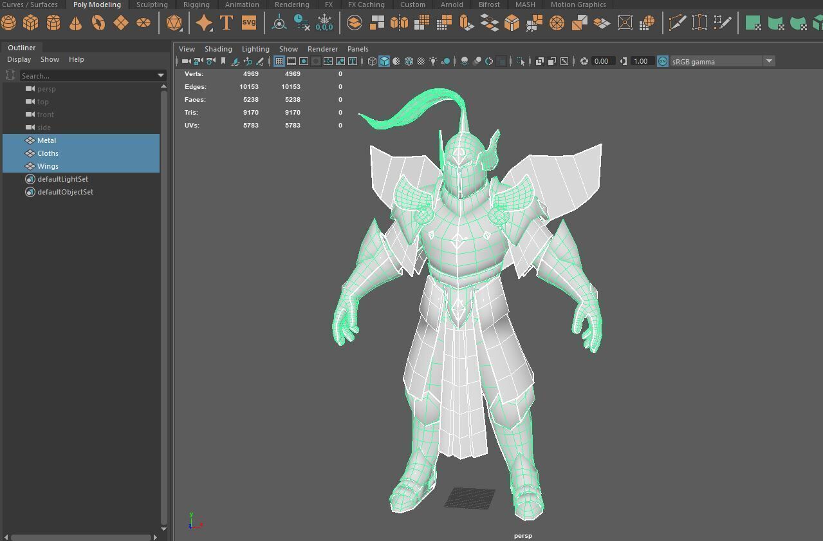This screenshot has width=823, height=541.
Task: Click the platonic solid shelf icon
Action: (x=174, y=23)
